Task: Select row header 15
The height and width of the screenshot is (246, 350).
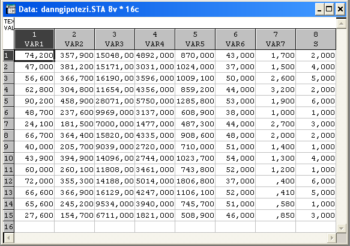Action: point(8,215)
